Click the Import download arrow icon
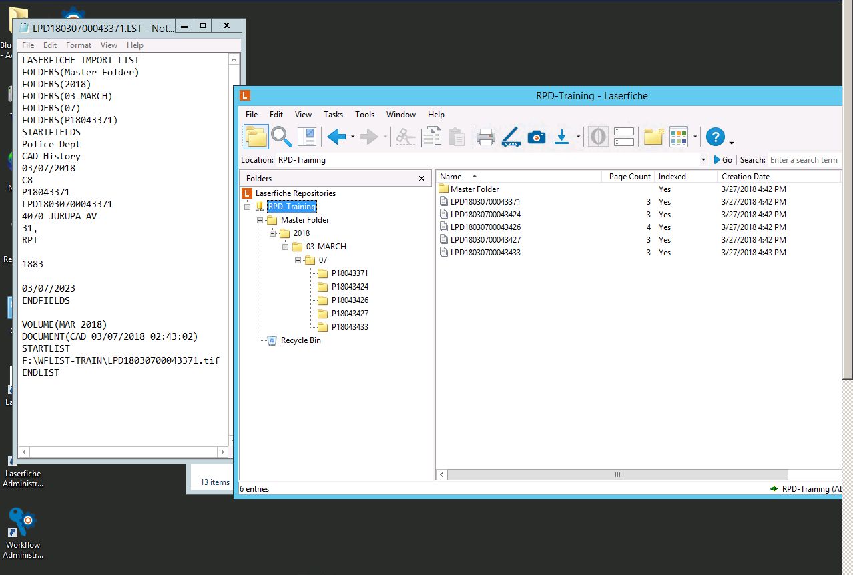853x575 pixels. point(562,137)
